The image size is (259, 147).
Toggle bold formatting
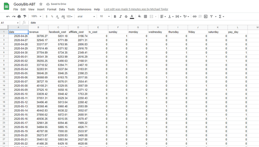[x=115, y=17]
